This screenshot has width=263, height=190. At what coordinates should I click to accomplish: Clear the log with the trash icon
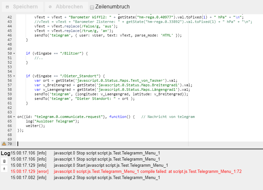4,161
